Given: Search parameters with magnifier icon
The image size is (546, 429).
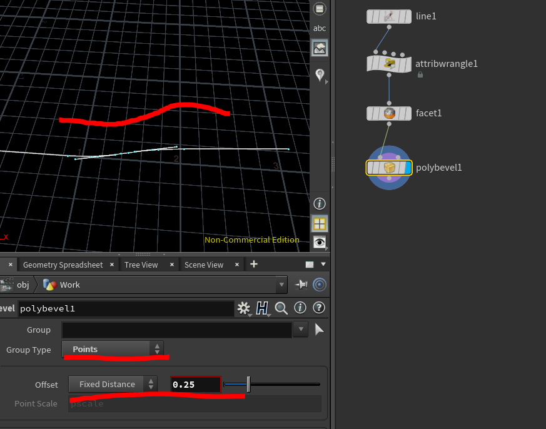Looking at the screenshot, I should point(281,308).
